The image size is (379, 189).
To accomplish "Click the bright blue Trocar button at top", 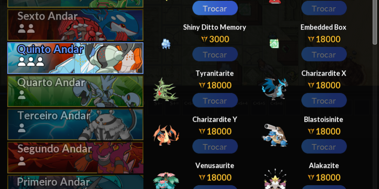I will pyautogui.click(x=215, y=8).
